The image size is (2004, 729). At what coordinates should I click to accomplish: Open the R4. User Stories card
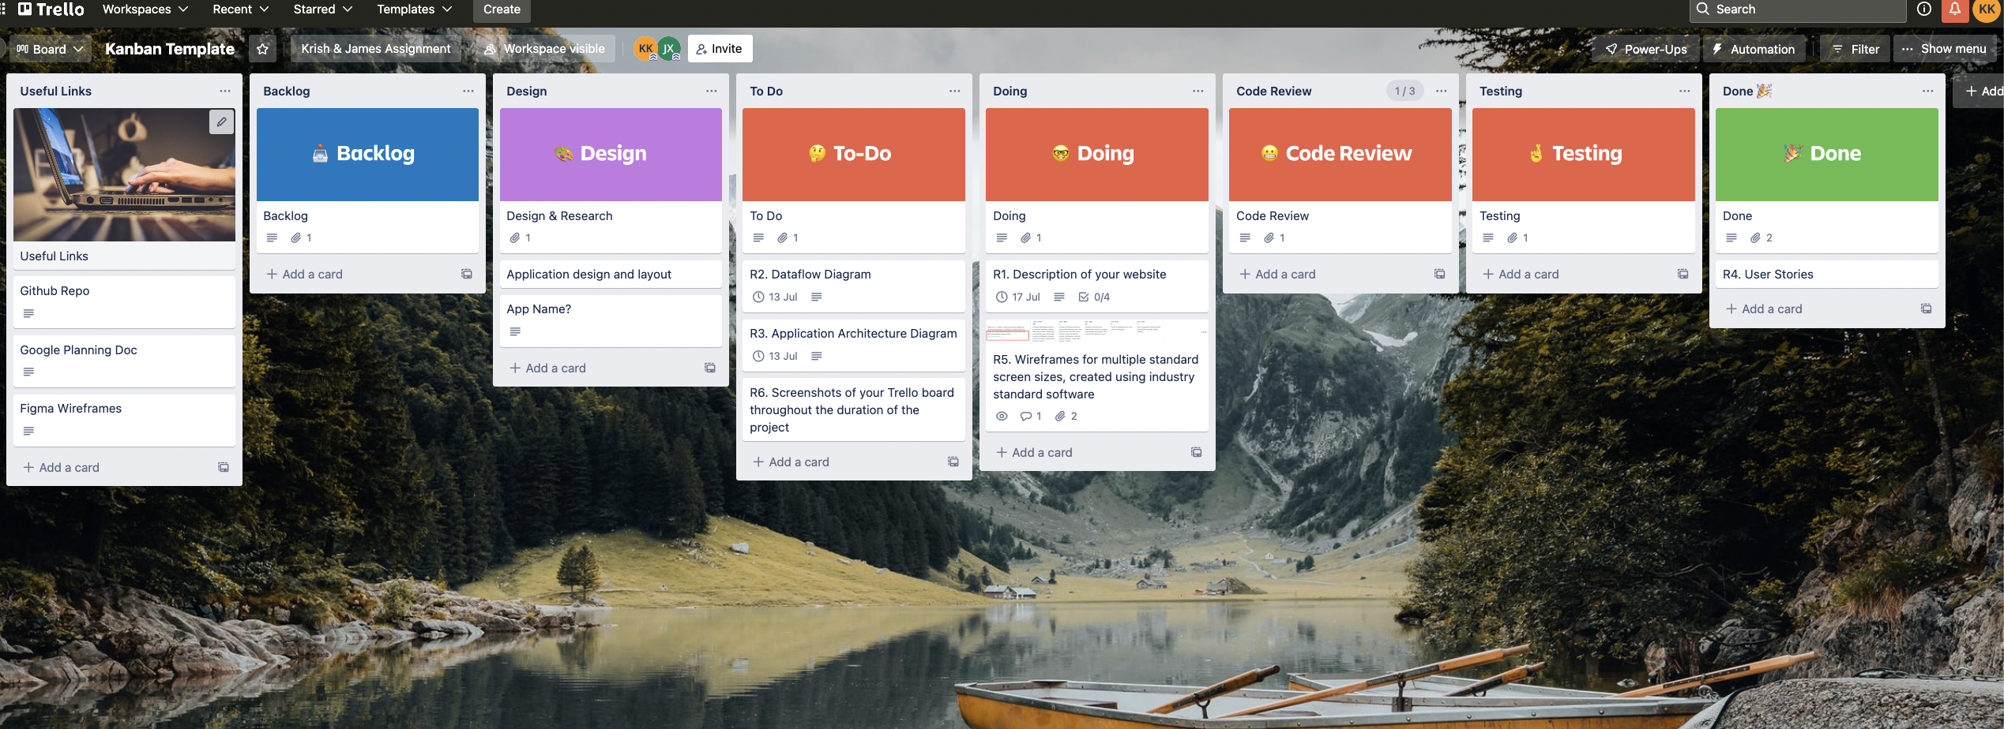(1827, 275)
